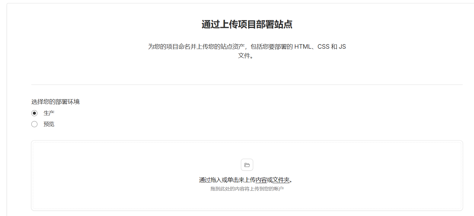This screenshot has height=216, width=474.
Task: Click the 选择您的部署环境 label
Action: [55, 102]
